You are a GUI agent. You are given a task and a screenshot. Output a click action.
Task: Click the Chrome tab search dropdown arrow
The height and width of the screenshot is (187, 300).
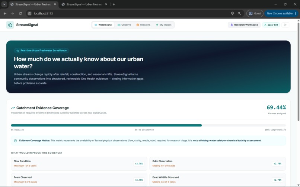click(x=4, y=4)
